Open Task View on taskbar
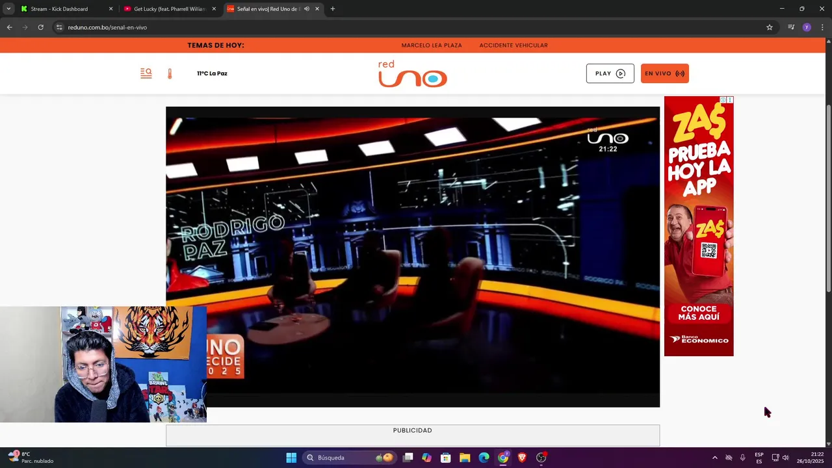The height and width of the screenshot is (468, 832). (408, 458)
